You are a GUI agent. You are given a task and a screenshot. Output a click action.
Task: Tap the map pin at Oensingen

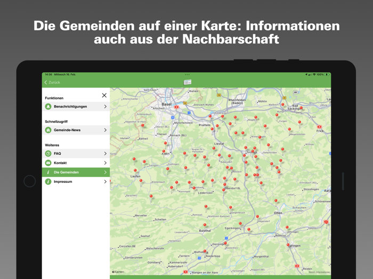225,243
